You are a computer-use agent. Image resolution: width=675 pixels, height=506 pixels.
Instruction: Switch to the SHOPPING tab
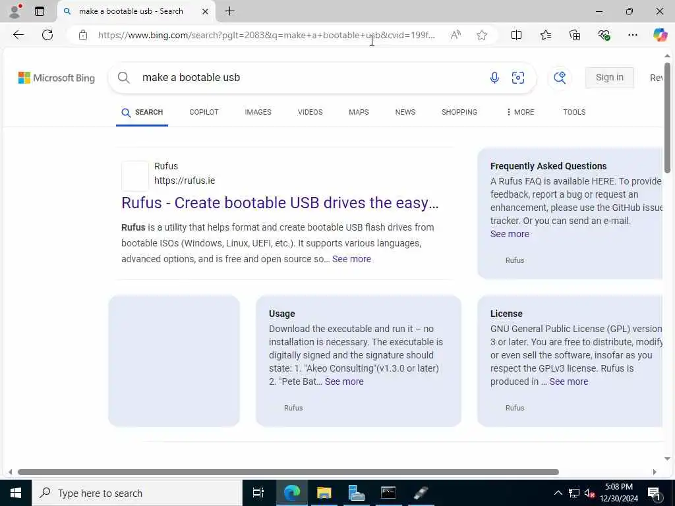coord(459,112)
